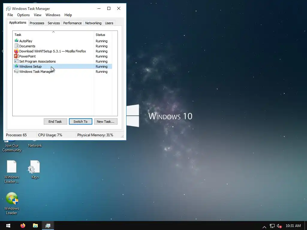The image size is (307, 230).
Task: Show hidden system tray icons
Action: (x=264, y=227)
